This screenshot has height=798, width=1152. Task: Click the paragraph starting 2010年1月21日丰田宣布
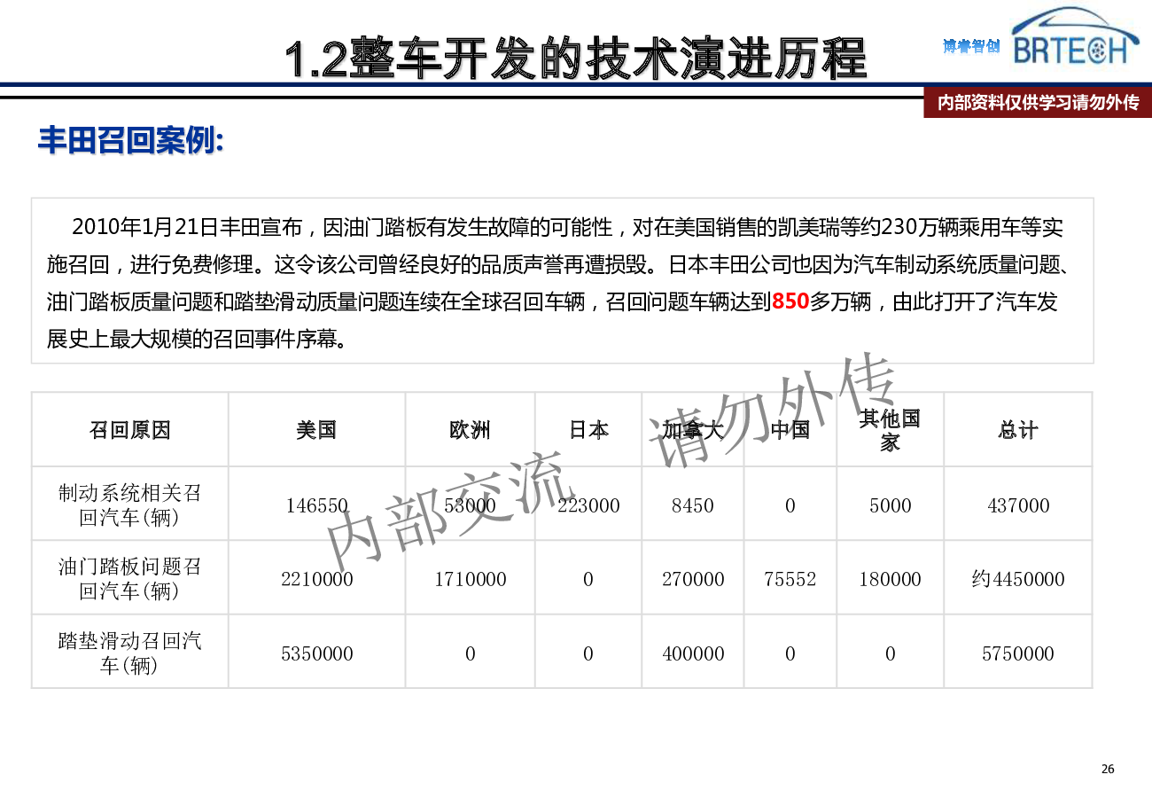(562, 283)
